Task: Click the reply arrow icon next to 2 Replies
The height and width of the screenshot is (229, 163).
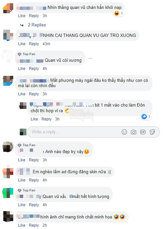Action: coord(22,25)
